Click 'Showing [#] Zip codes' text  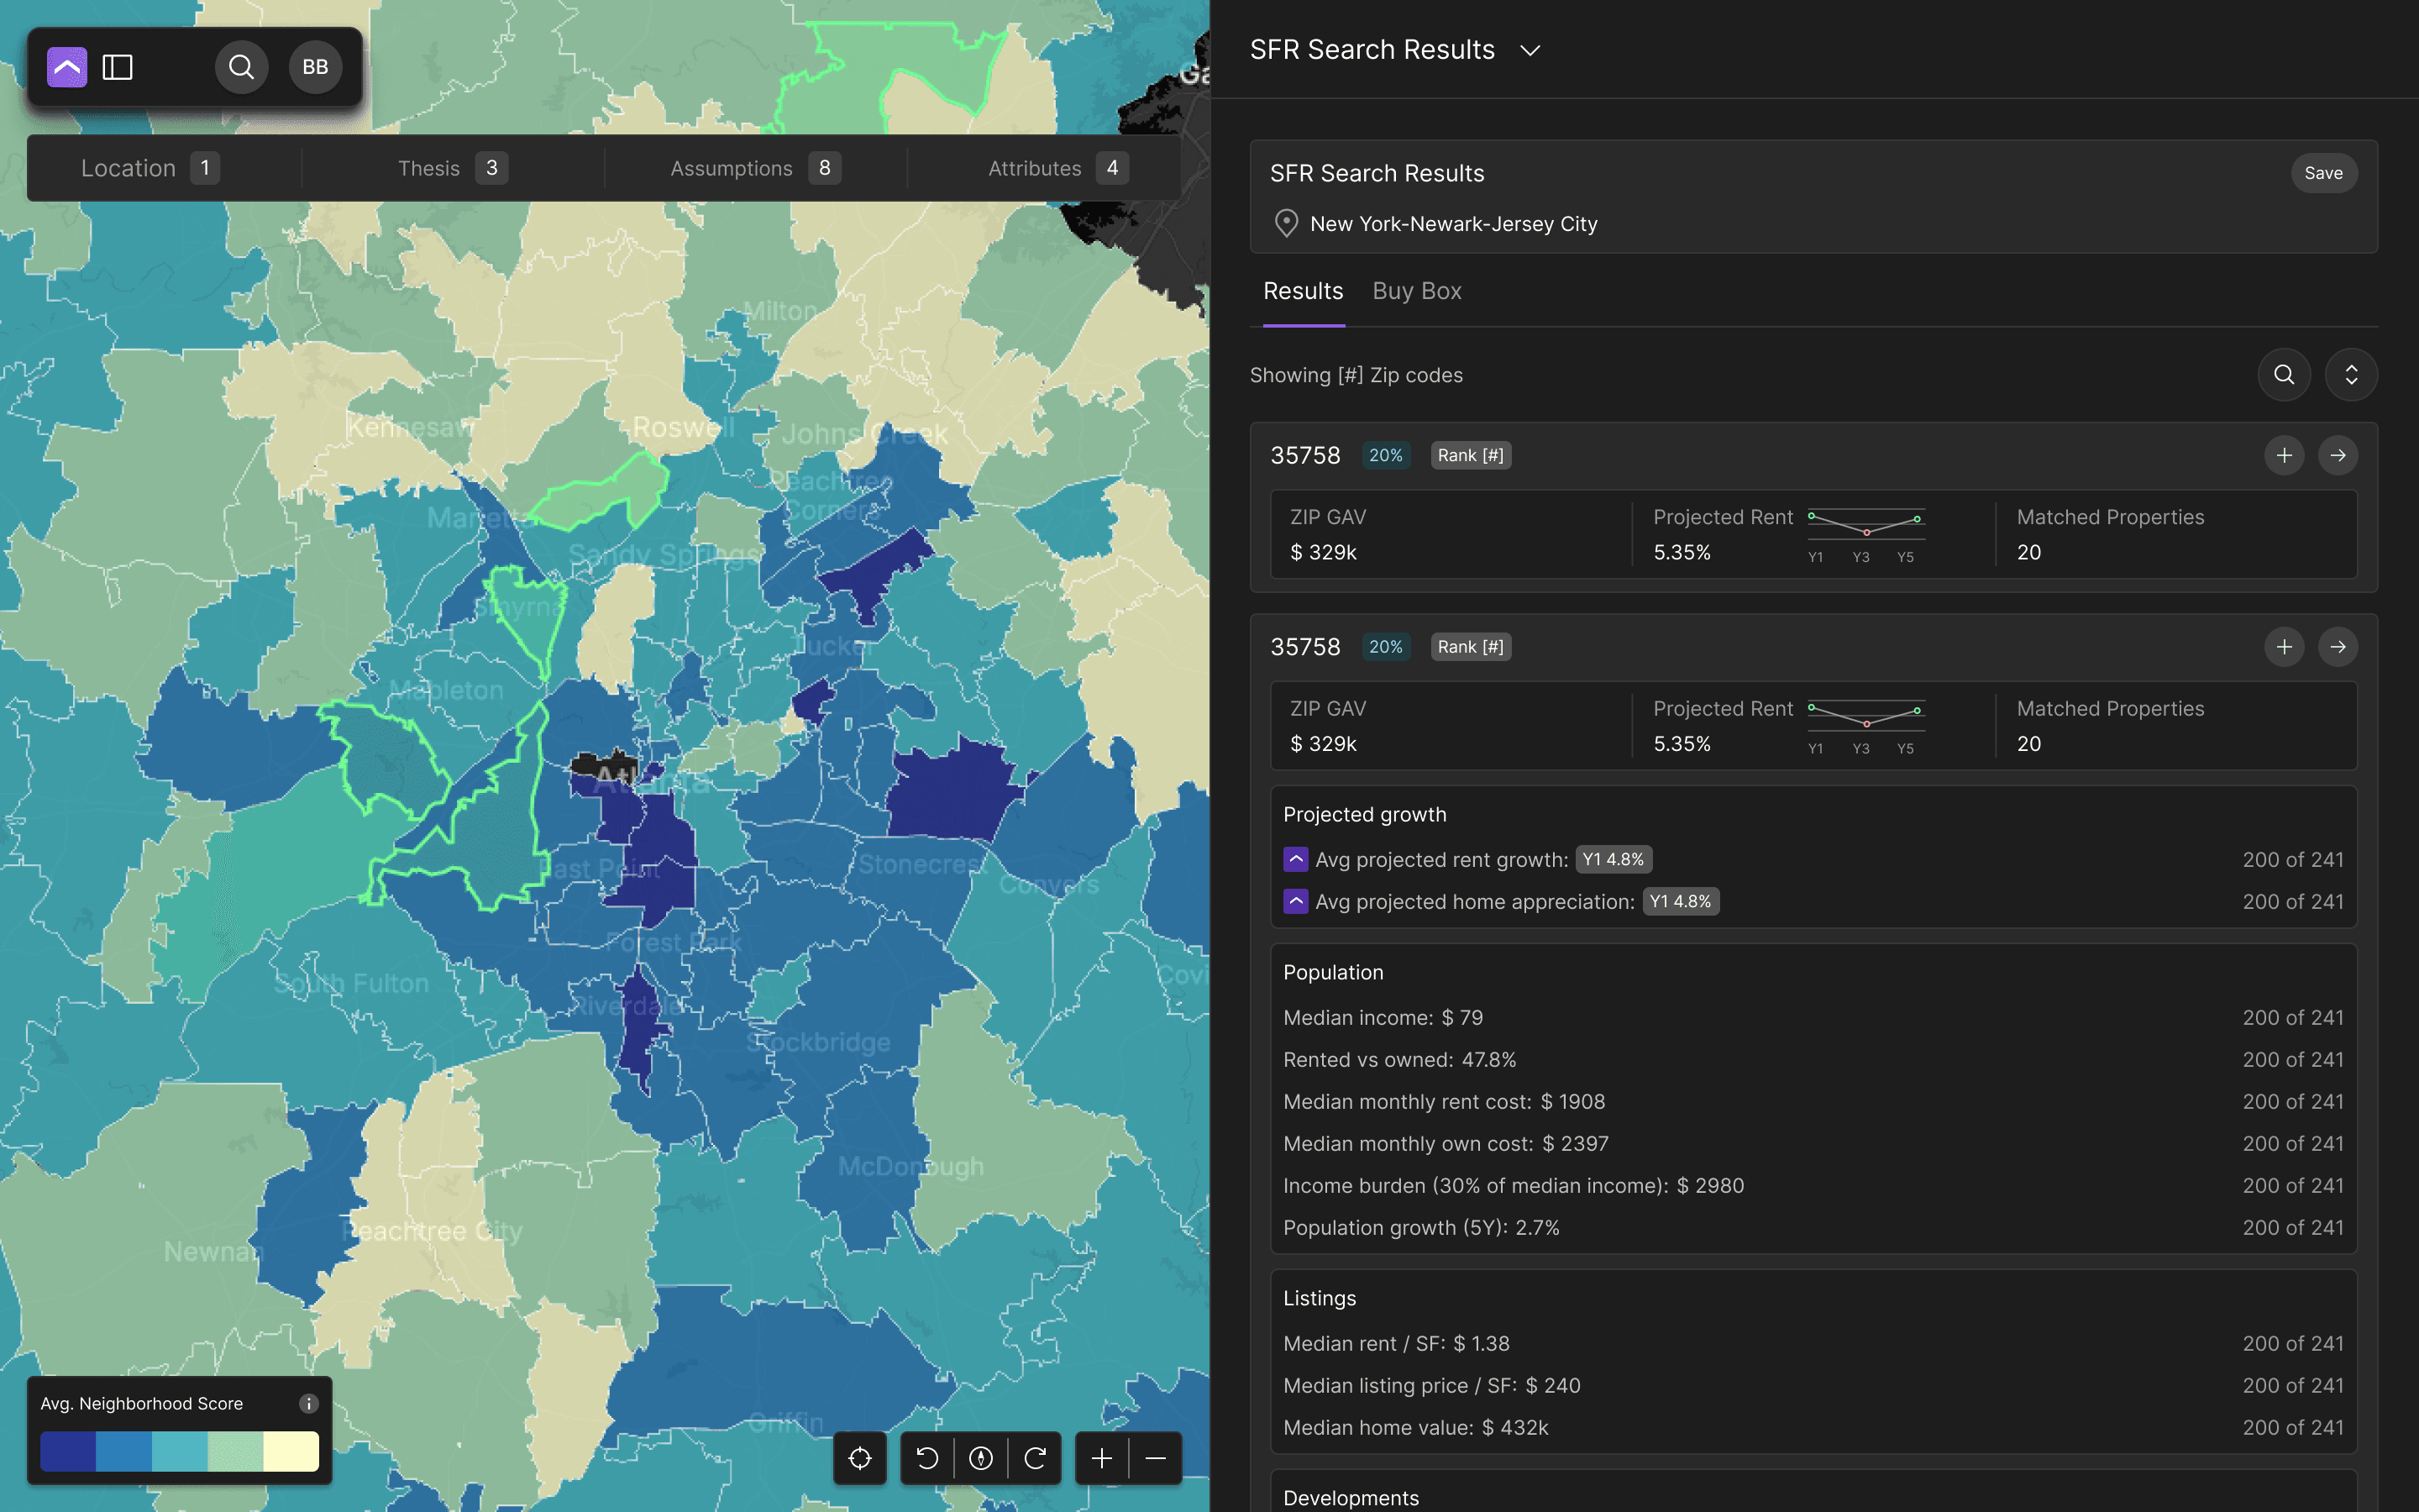1356,375
